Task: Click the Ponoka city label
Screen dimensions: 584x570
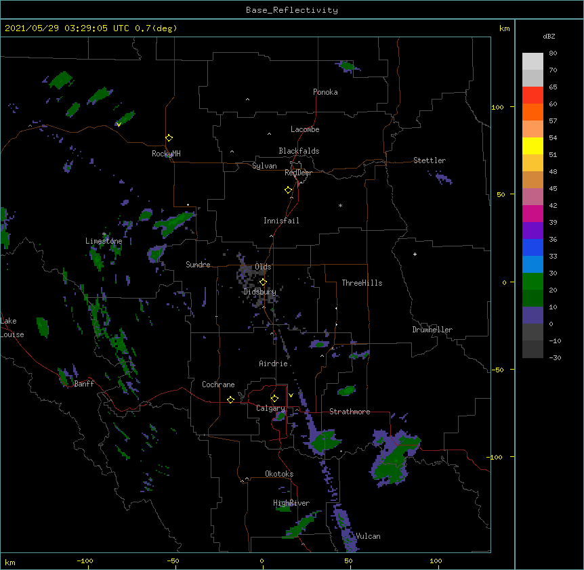Action: coord(325,92)
